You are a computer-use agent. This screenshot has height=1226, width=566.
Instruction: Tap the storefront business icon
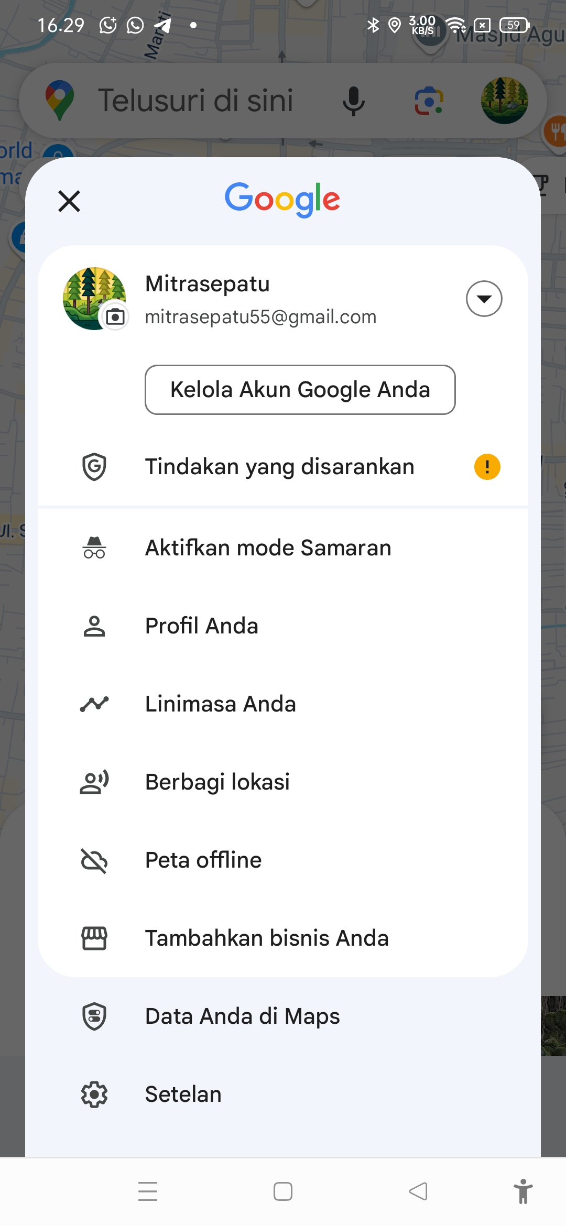coord(94,938)
